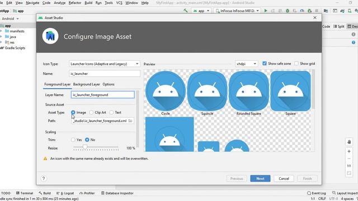Open the SDK Manager icon in the toolbar
Viewport: 358px width, 201px height.
pos(356,11)
